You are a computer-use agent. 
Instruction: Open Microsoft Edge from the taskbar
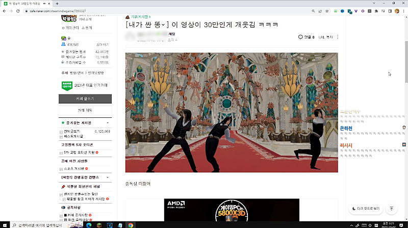pos(88,224)
